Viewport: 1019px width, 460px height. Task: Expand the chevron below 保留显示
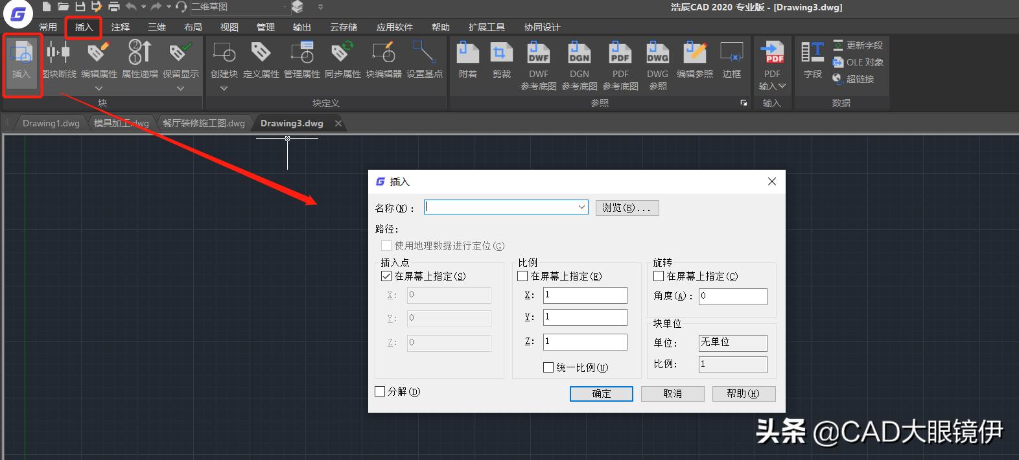(181, 89)
